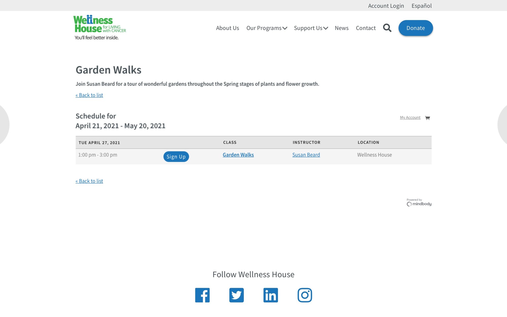
Task: Click the Wellness House logo
Action: pyautogui.click(x=100, y=27)
